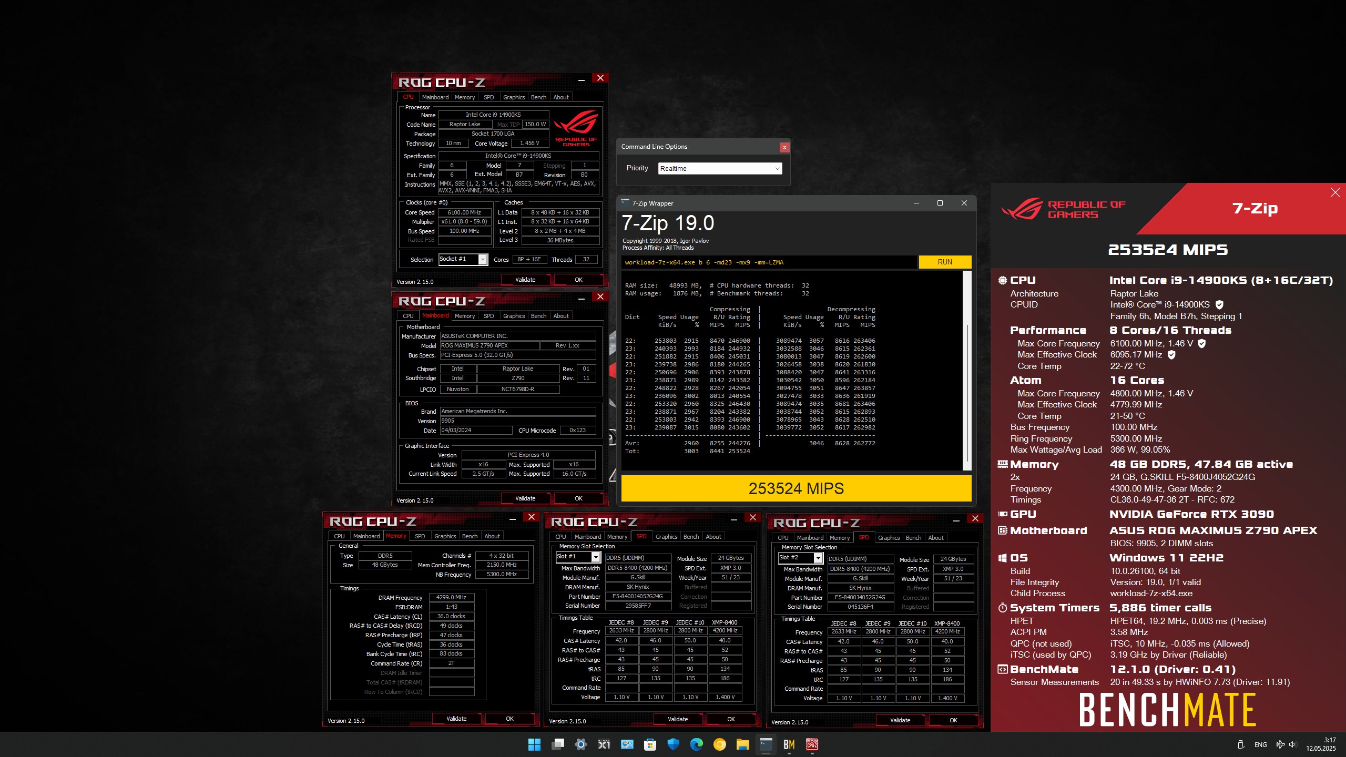Screen dimensions: 1346x757
Task: Open the About tab in the Slot #1 SPD window
Action: pos(713,537)
